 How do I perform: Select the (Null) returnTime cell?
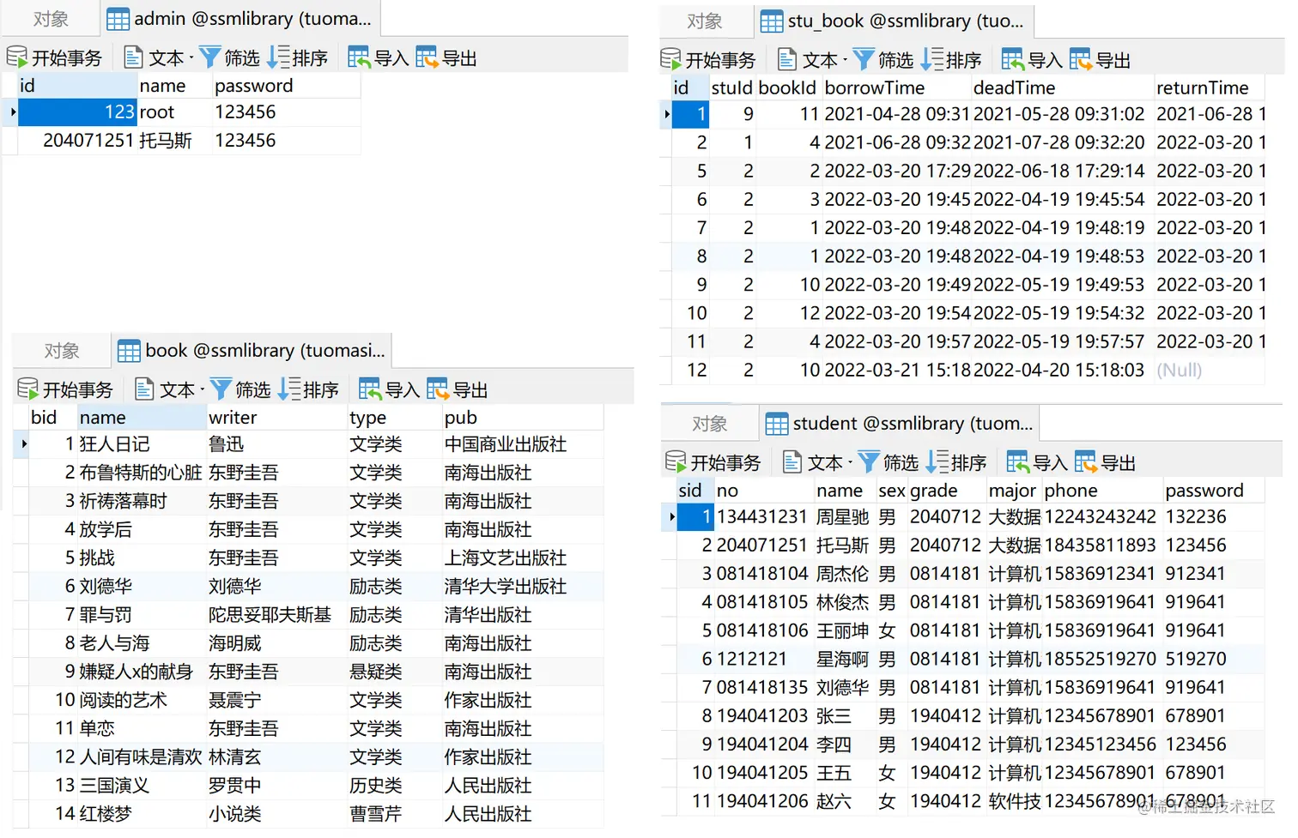click(x=1209, y=371)
